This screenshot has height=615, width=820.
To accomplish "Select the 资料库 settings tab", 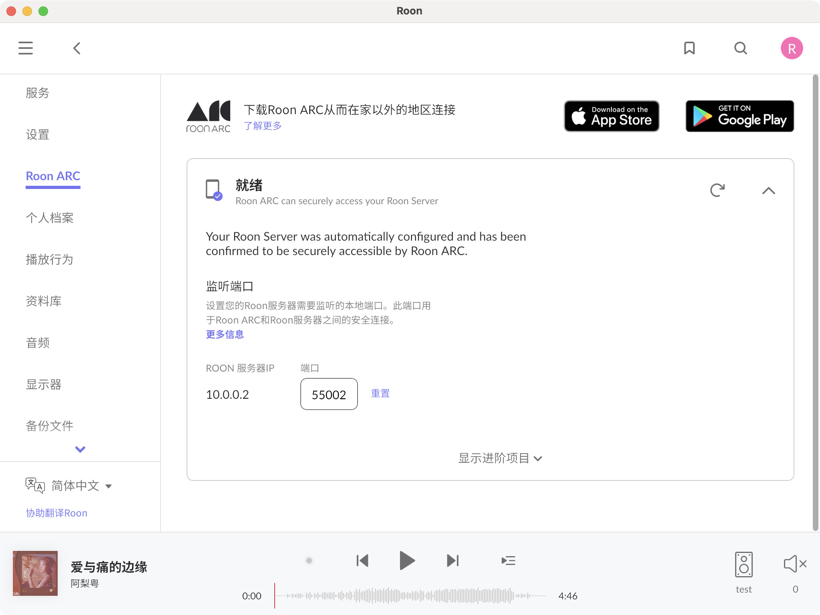I will (43, 301).
